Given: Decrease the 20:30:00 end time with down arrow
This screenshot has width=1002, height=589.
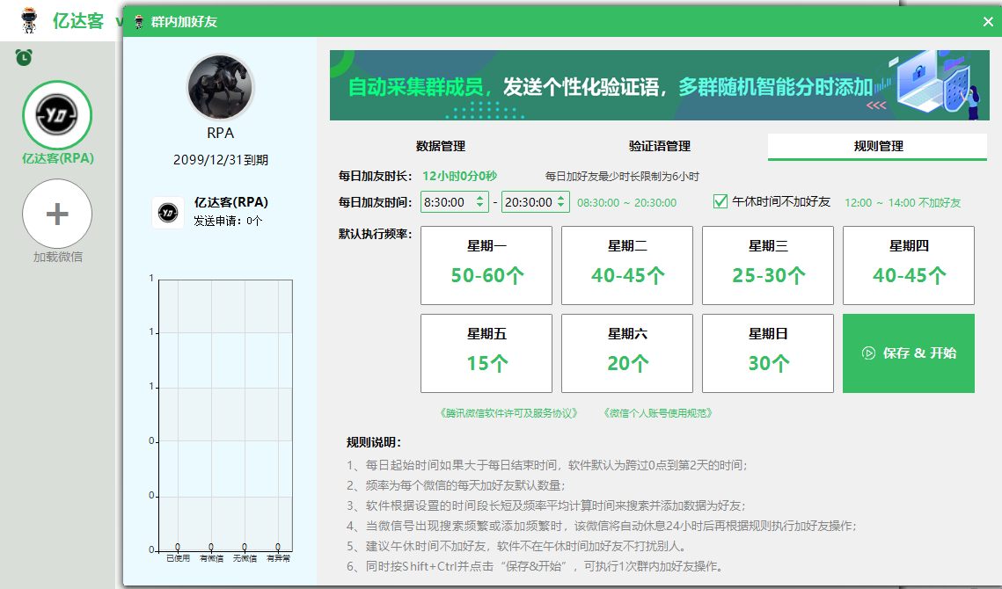Looking at the screenshot, I should point(561,207).
